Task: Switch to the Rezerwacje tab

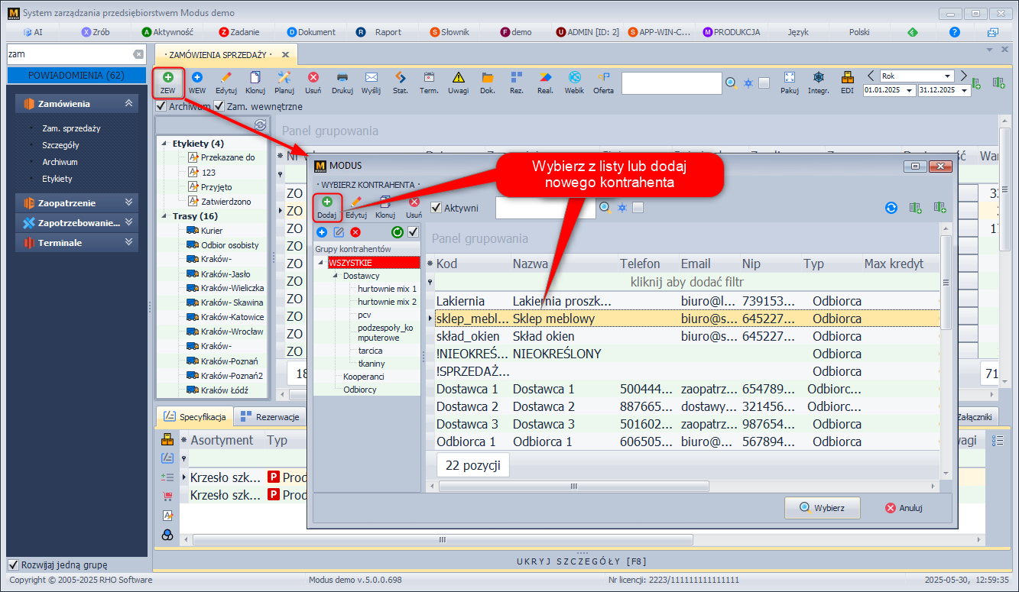Action: pyautogui.click(x=269, y=417)
